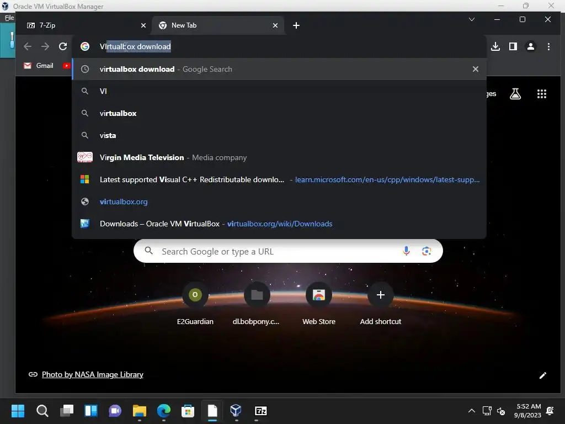
Task: Click the browser forward arrow
Action: click(45, 46)
